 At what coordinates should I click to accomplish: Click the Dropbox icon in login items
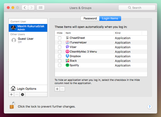click(67, 56)
